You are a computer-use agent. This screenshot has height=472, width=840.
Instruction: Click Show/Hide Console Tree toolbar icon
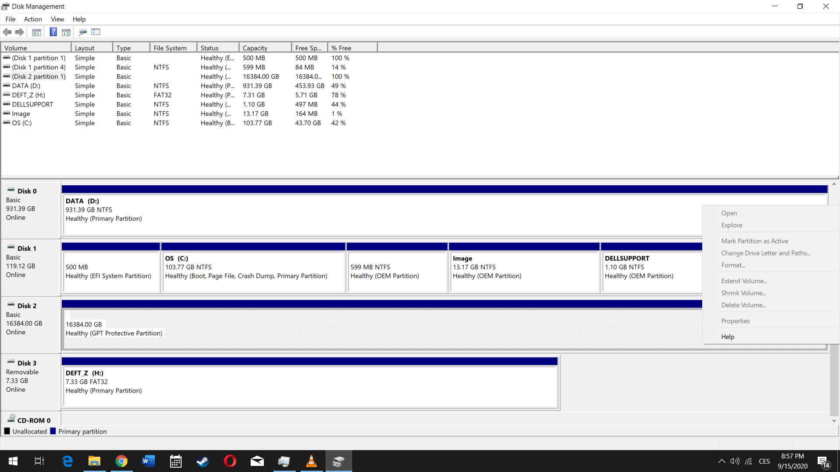click(37, 32)
